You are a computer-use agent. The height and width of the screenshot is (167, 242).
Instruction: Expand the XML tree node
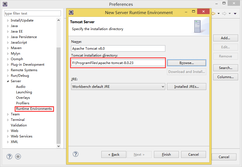pyautogui.click(x=8, y=142)
